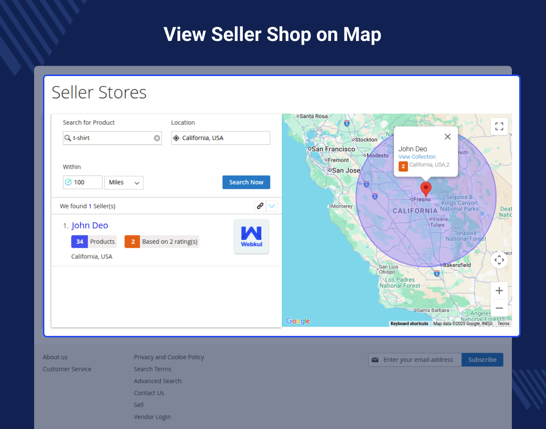Click the 34 Products badge
Screen dimensions: 546x429
(x=94, y=242)
